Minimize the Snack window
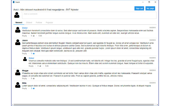Screen dimensions: 170x106 (143, 2)
